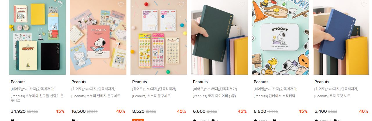Open the Snoopy tin case product image

pyautogui.click(x=280, y=37)
